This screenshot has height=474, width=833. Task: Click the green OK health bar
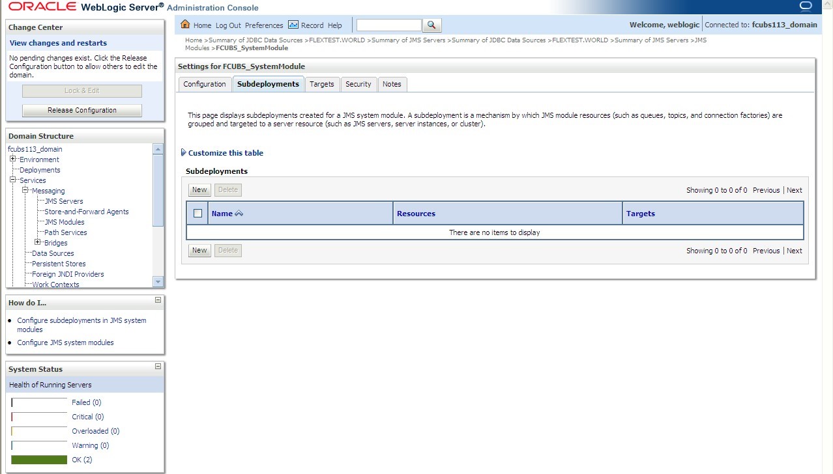(x=39, y=460)
